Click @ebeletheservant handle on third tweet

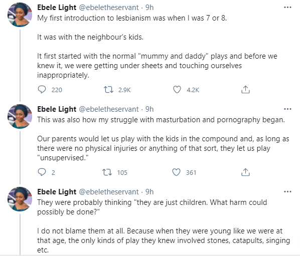109,191
